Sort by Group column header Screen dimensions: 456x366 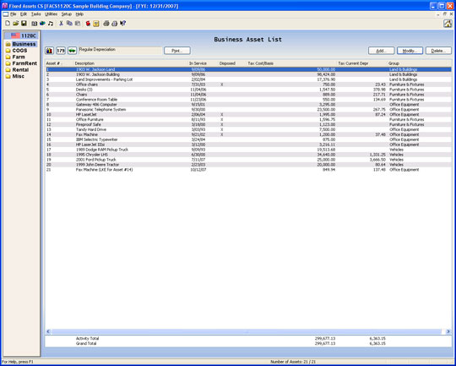(419, 63)
